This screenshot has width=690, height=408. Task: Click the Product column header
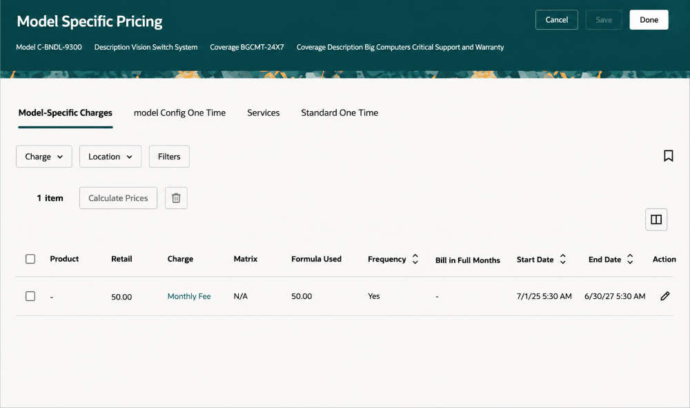(x=64, y=259)
